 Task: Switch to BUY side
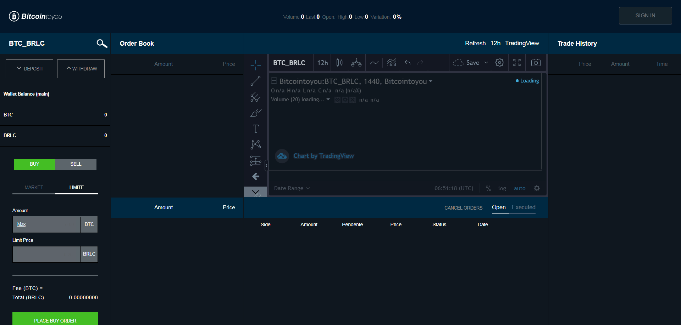(x=34, y=164)
